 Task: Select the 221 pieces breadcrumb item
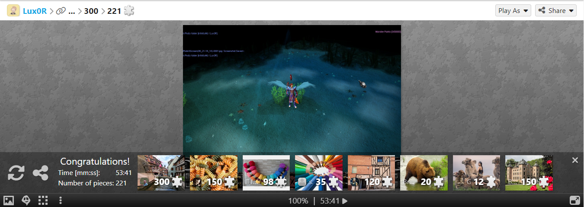[x=114, y=11]
